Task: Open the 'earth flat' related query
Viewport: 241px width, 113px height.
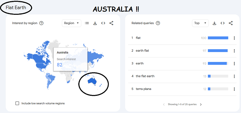Action: pyautogui.click(x=142, y=50)
